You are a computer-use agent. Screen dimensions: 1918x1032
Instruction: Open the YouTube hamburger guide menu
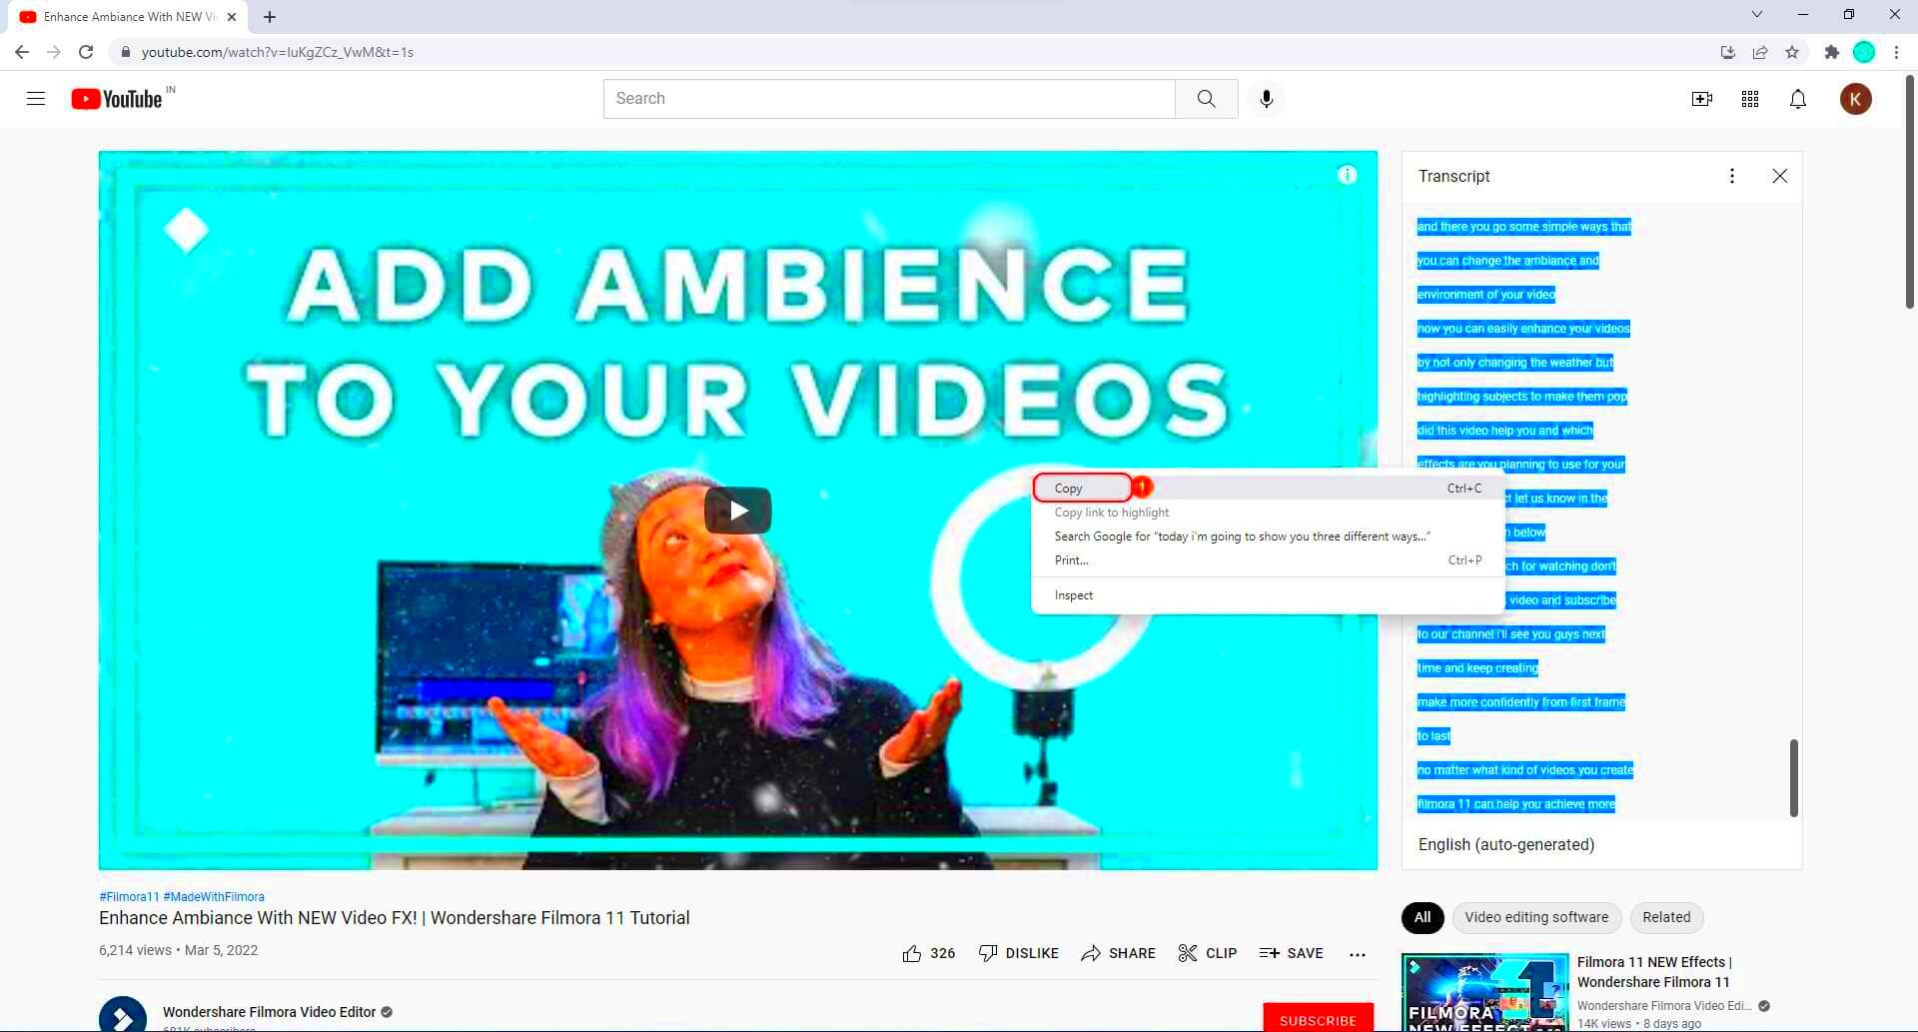point(36,99)
